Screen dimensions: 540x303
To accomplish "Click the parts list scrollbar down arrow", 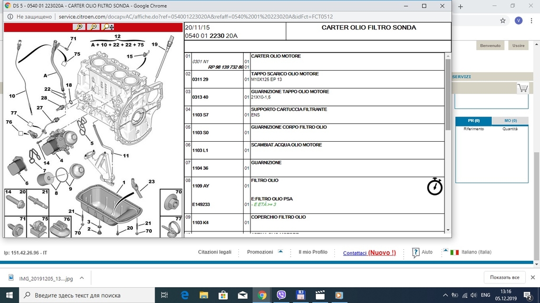I will pos(448,230).
